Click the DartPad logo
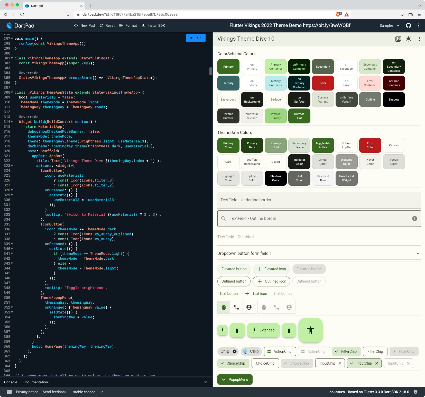The width and height of the screenshot is (425, 397). click(x=20, y=25)
